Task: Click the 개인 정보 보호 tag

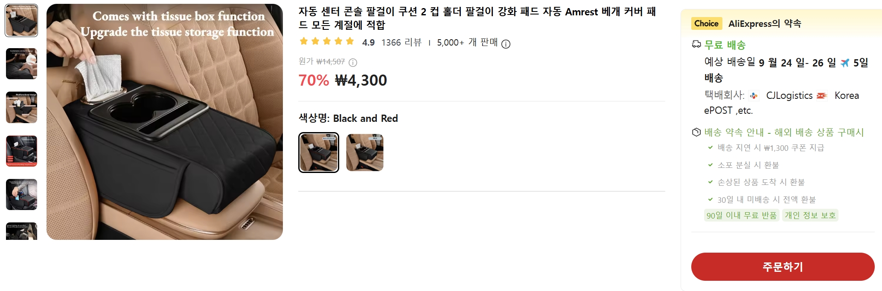Action: click(x=810, y=215)
